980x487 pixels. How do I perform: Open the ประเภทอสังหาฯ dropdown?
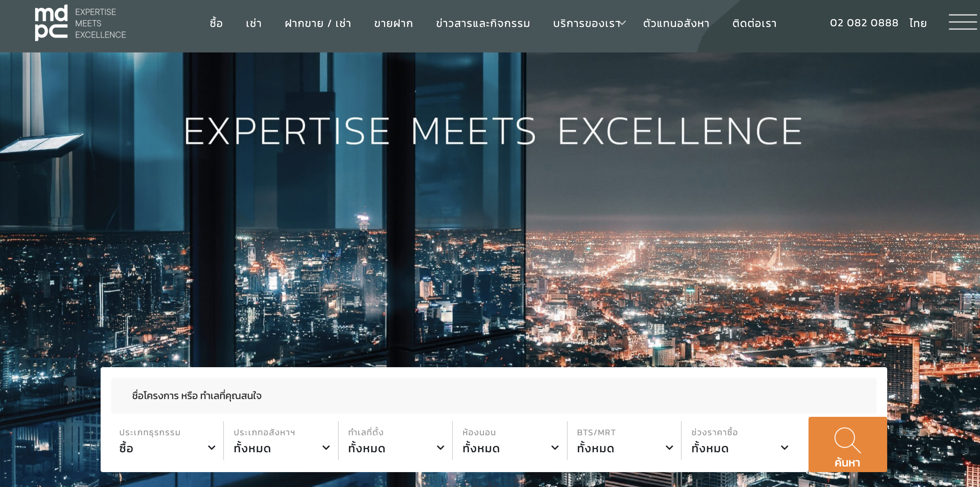pyautogui.click(x=282, y=441)
